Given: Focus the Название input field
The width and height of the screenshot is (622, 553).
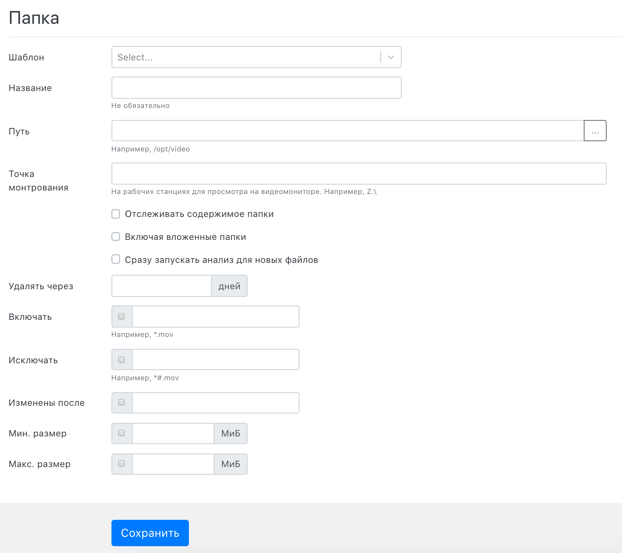Looking at the screenshot, I should 256,88.
